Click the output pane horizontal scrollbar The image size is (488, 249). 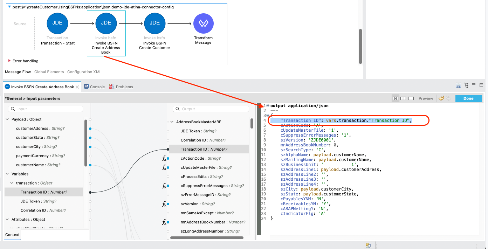[x=207, y=238]
